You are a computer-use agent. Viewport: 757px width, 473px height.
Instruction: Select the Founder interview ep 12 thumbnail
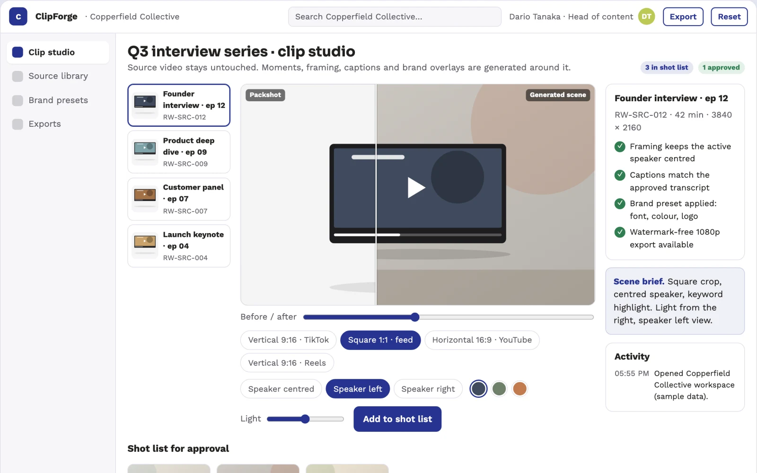point(145,105)
